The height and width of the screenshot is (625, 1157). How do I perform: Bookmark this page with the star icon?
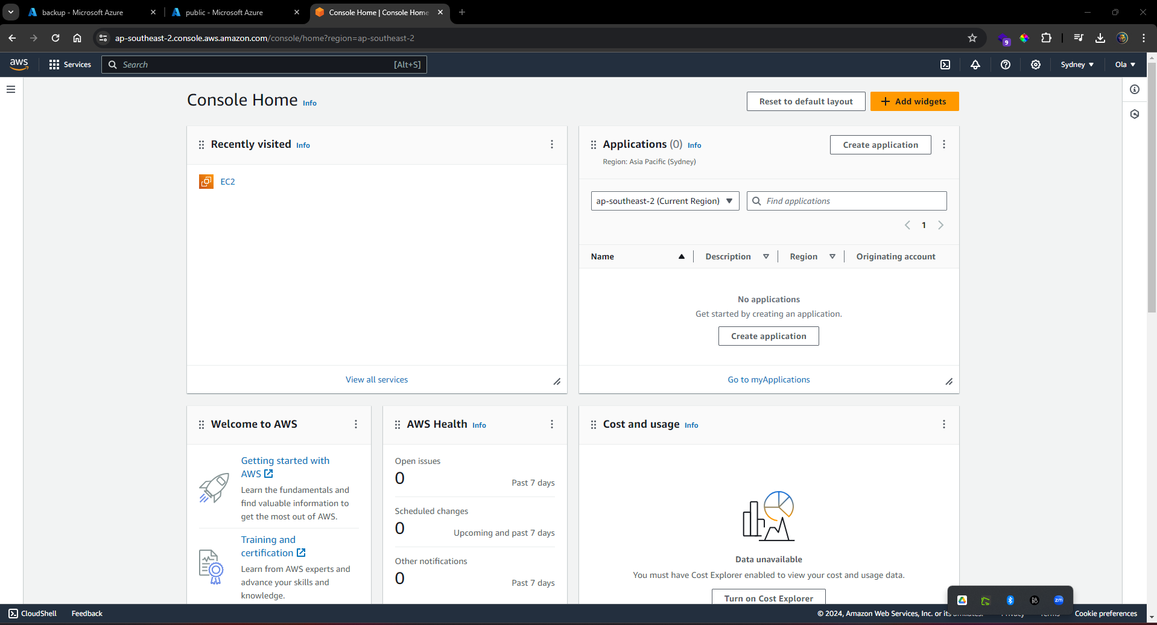[972, 38]
